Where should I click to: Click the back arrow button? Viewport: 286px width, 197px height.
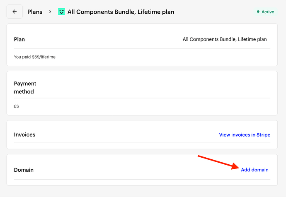click(x=15, y=12)
